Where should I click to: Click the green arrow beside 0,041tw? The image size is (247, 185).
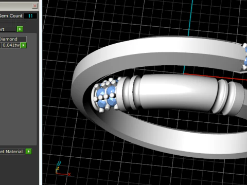(24, 45)
